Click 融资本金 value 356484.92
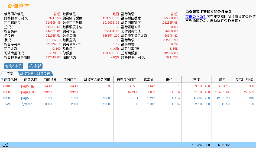The width and height of the screenshot is (256, 148). click(112, 31)
